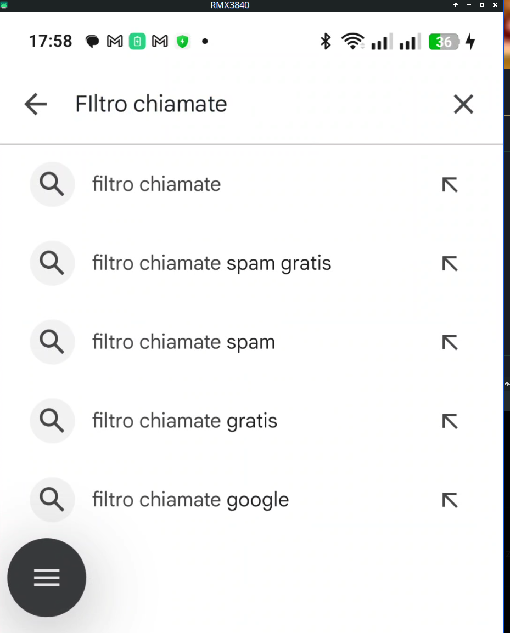
Task: Tap the back arrow in search bar
Action: [x=36, y=104]
